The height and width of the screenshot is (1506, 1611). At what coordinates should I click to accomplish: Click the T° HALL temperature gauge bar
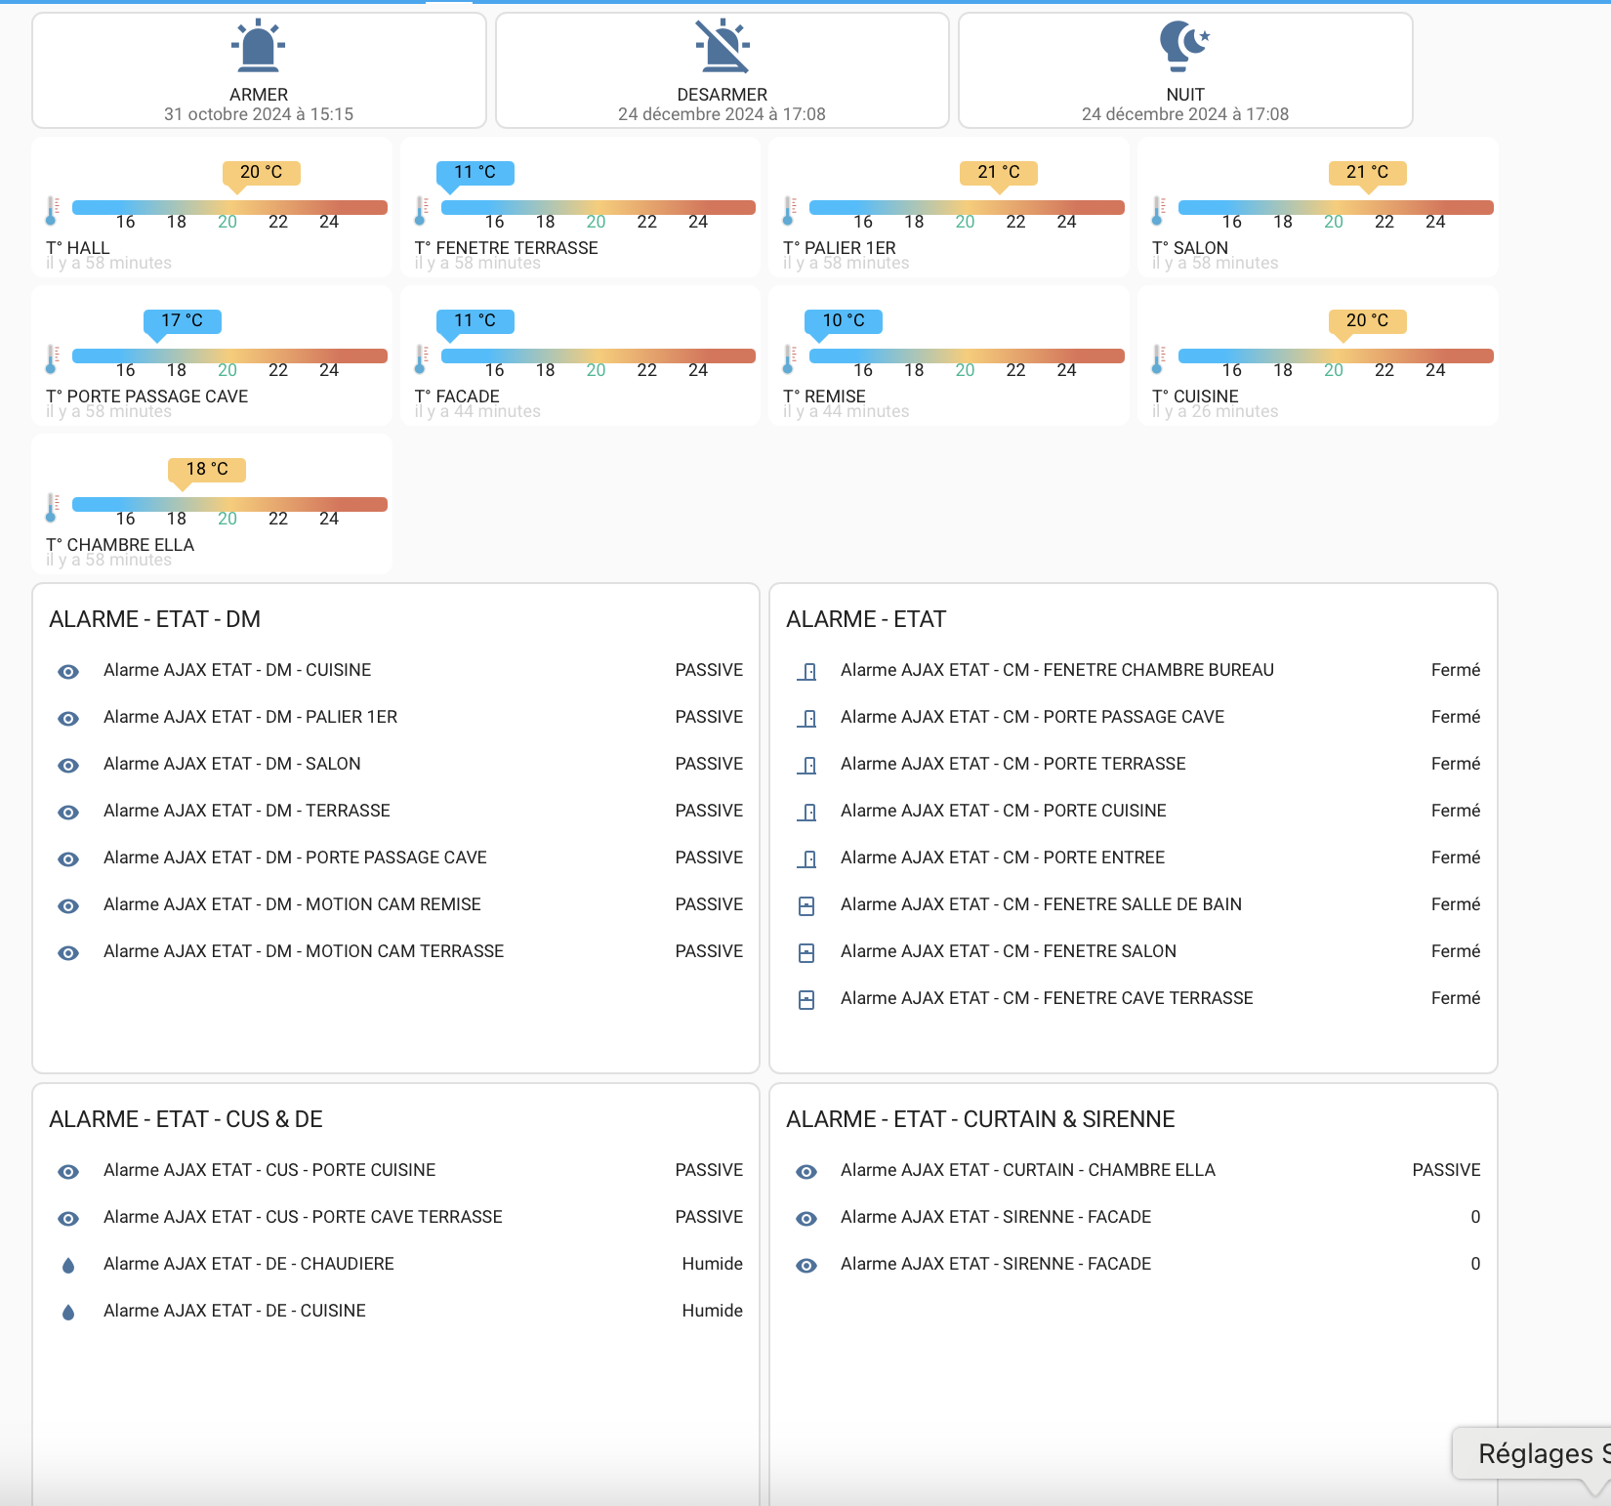tap(229, 207)
